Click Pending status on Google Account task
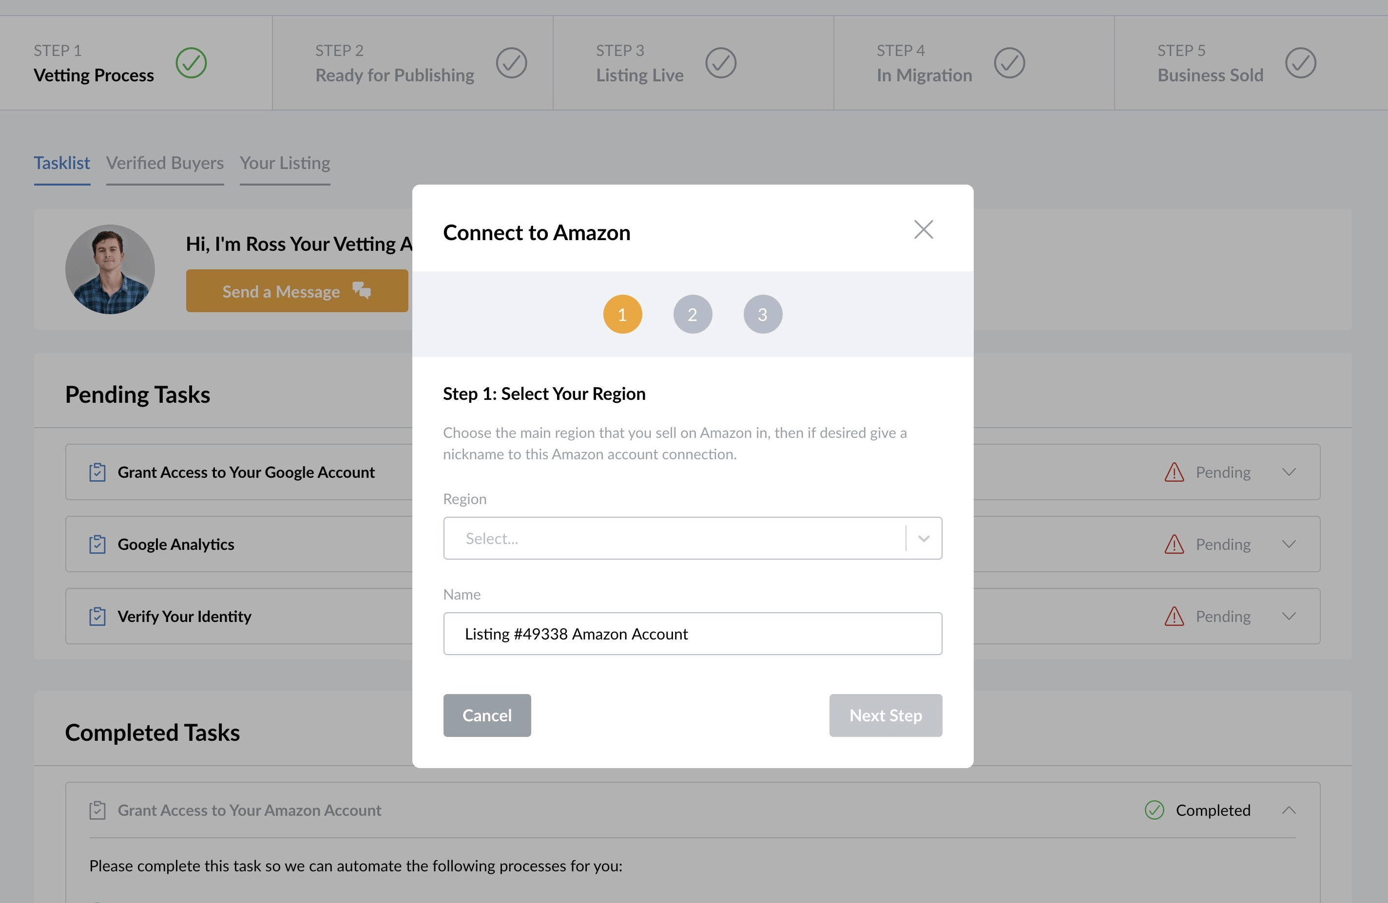 tap(1223, 472)
